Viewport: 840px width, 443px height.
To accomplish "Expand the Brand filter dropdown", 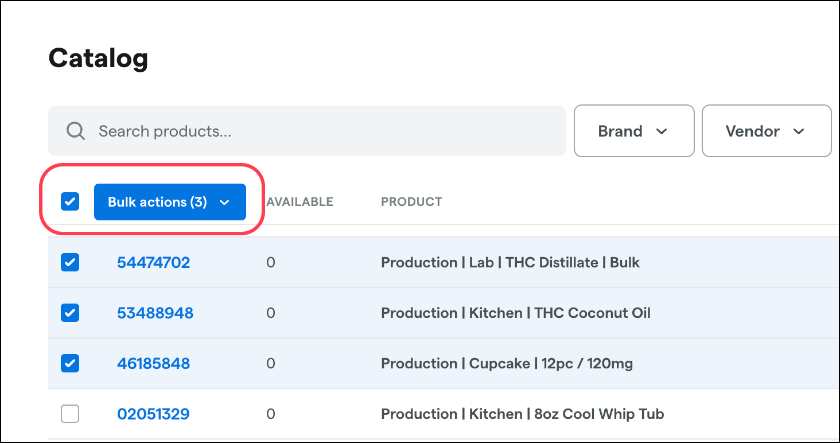I will tap(633, 131).
